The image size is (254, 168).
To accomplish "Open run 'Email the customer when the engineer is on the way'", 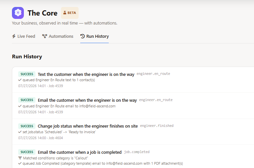I will click(87, 100).
